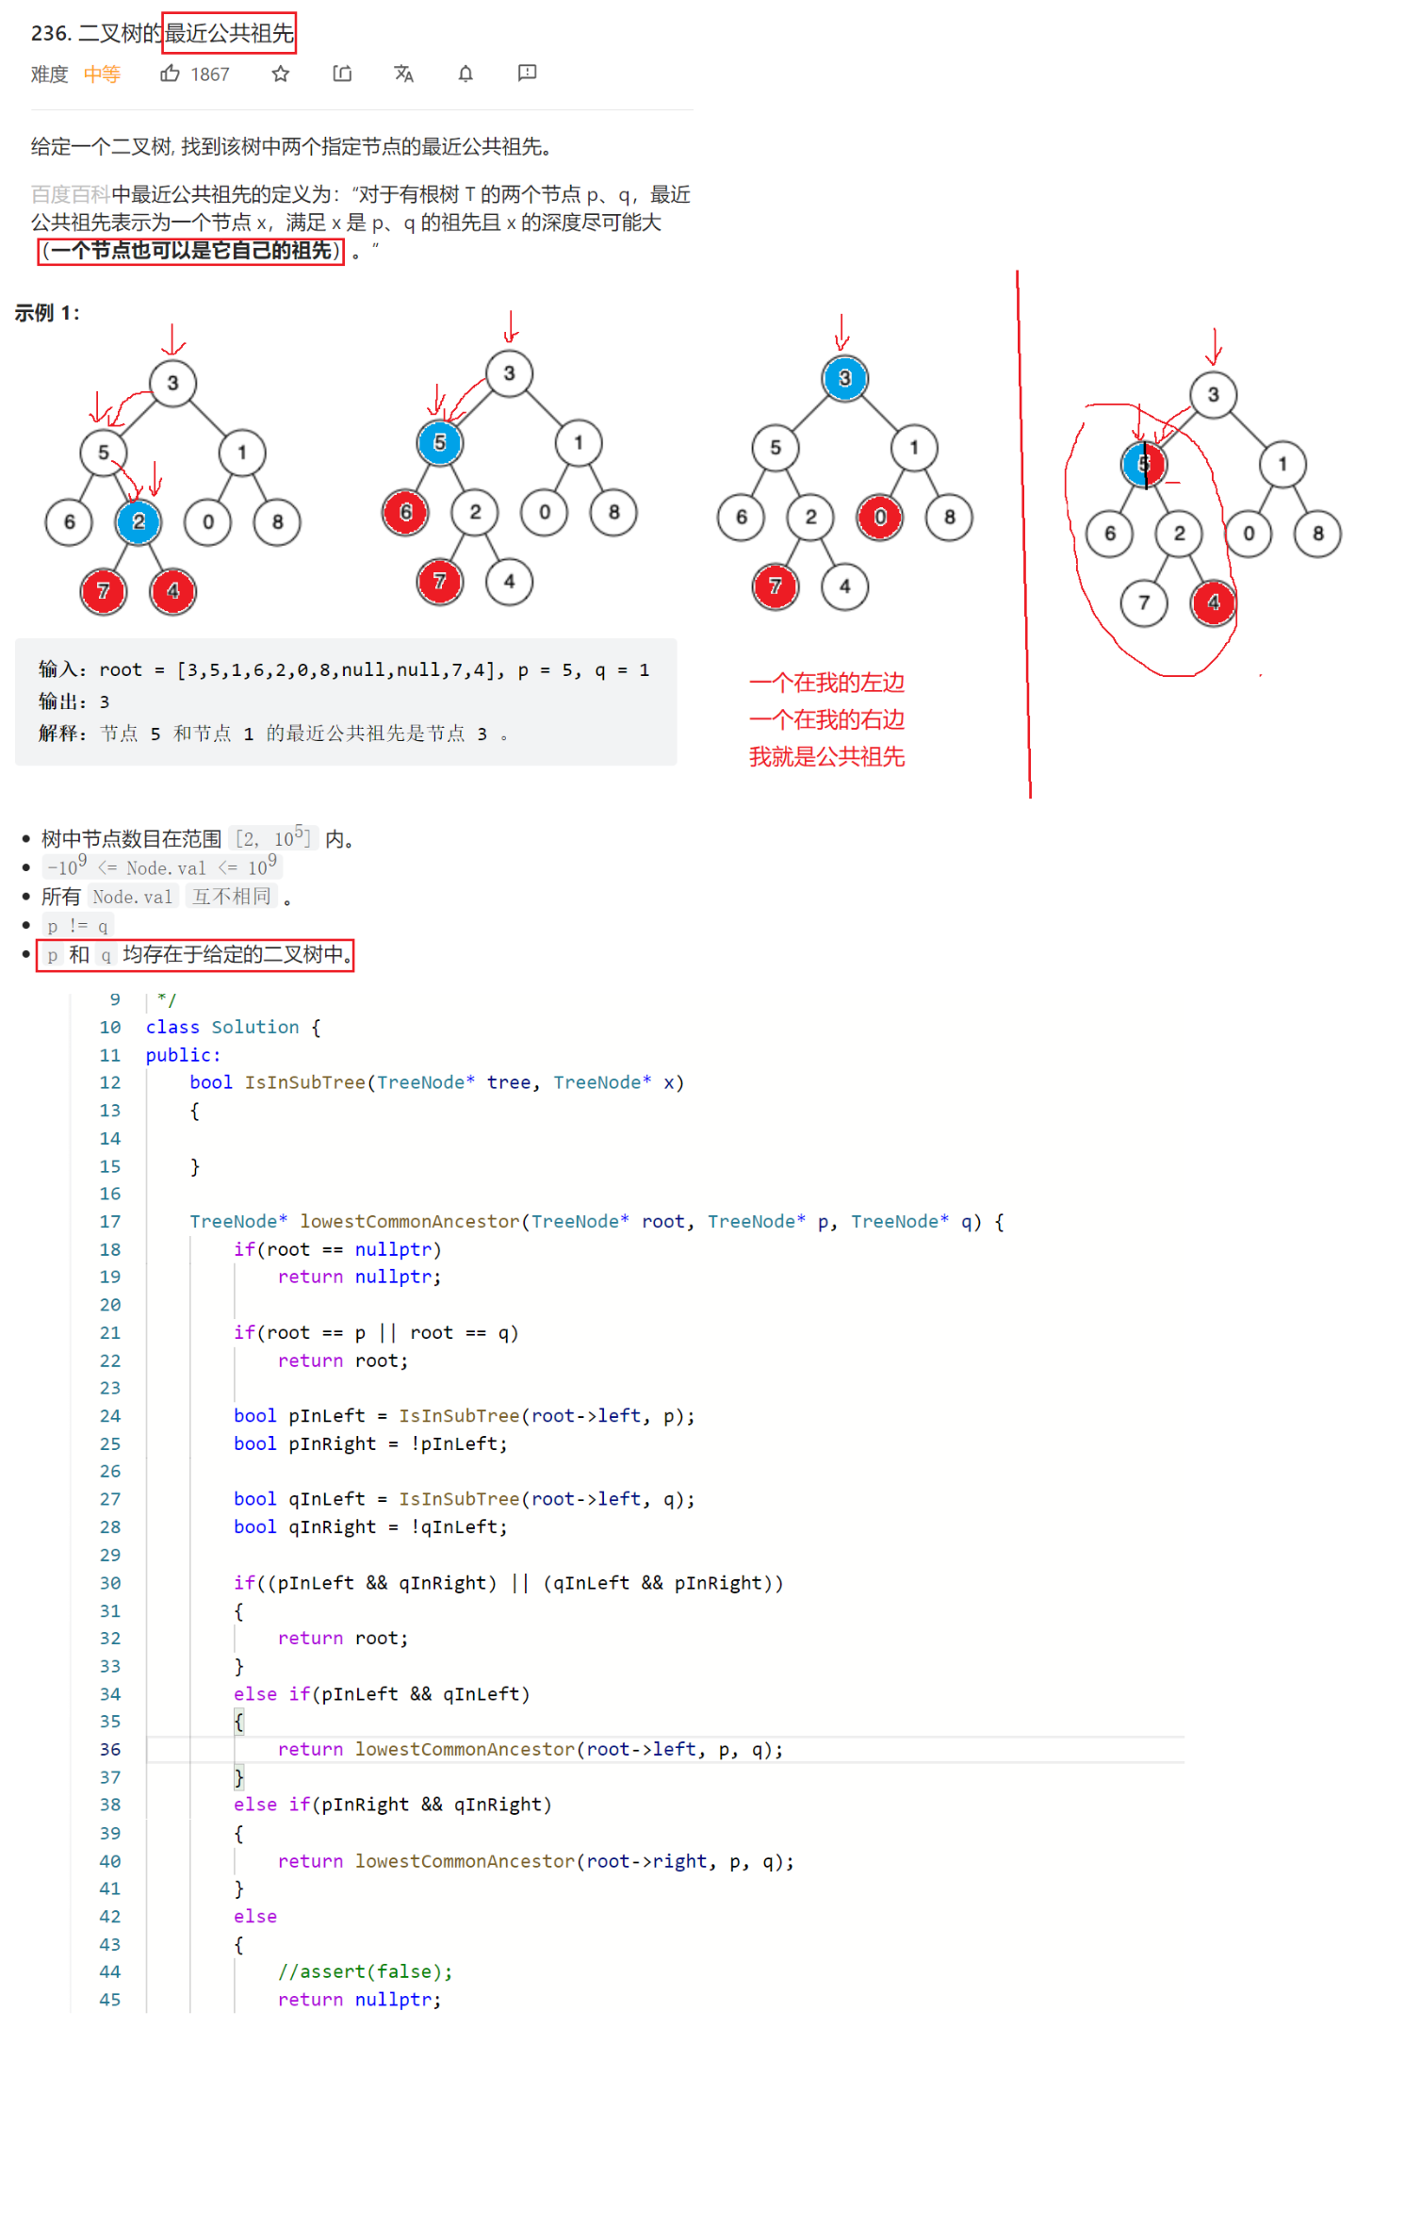Screen dimensions: 1421x2226
Task: Click blue root node 3 in third tree
Action: tap(845, 378)
